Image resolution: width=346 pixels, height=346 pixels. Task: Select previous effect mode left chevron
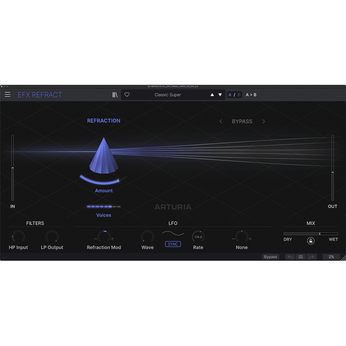[221, 122]
